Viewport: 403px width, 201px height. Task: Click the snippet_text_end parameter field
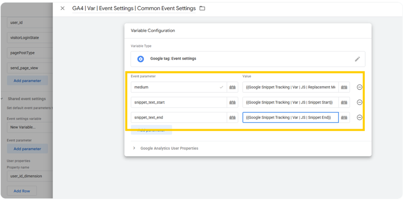tap(179, 117)
